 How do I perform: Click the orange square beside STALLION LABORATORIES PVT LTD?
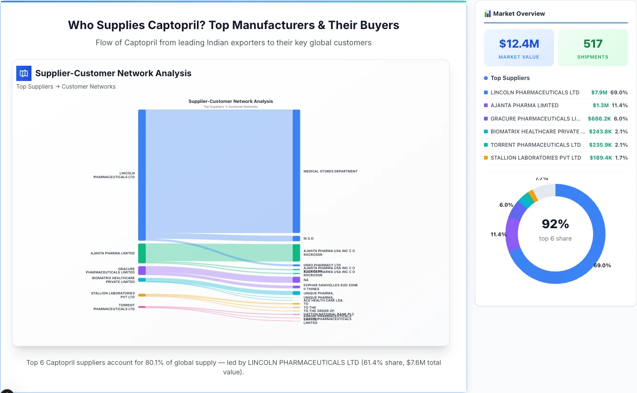pos(486,158)
